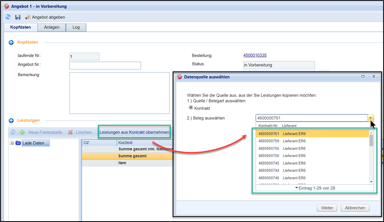Click the green plus Neue Freitextzeile icon

(x=22, y=132)
